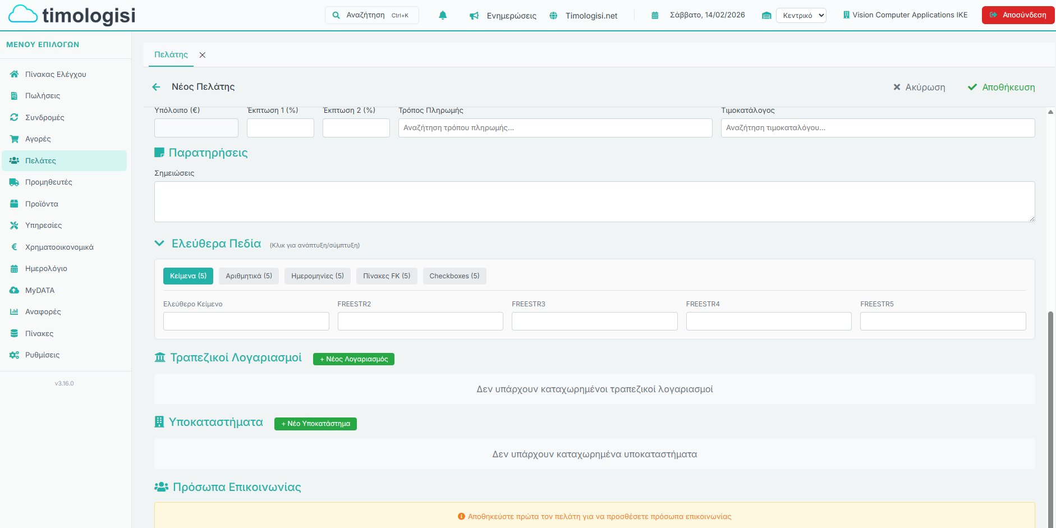This screenshot has height=528, width=1056.
Task: Click into the Σημειώσεις notes text area
Action: [594, 201]
